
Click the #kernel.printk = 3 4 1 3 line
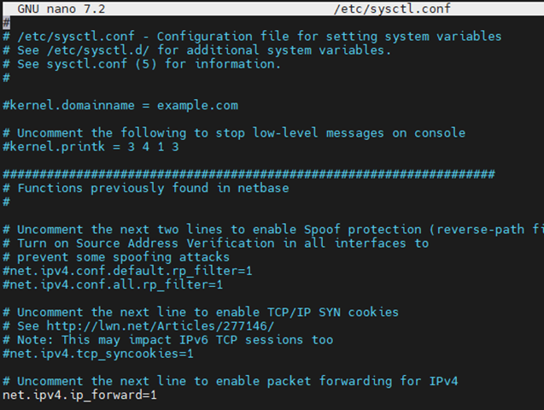(91, 147)
